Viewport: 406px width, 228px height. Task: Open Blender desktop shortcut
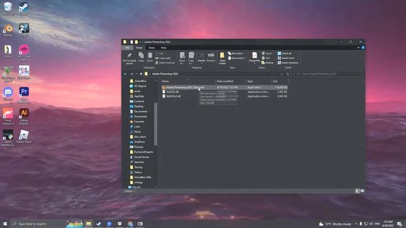click(x=8, y=30)
